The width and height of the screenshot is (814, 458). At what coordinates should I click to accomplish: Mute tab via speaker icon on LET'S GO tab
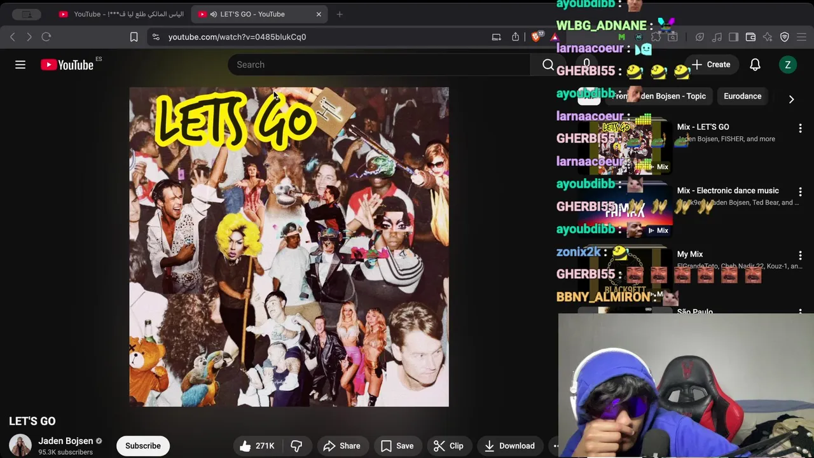click(x=213, y=14)
